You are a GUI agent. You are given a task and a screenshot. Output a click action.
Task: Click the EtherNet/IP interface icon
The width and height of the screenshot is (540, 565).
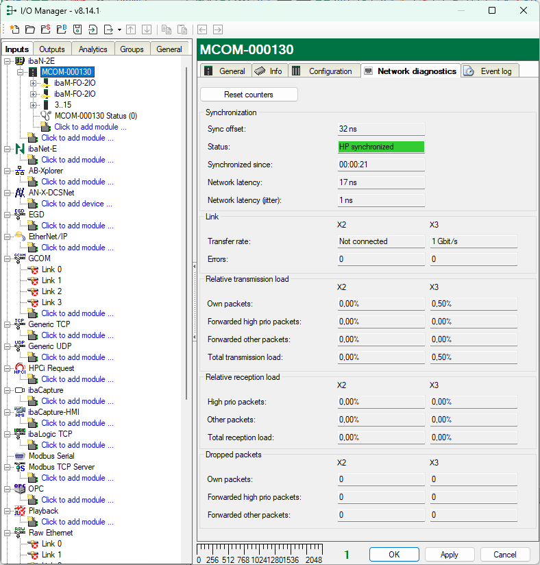[x=19, y=237]
